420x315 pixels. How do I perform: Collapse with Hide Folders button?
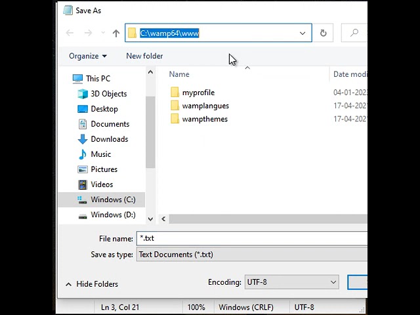click(x=91, y=284)
